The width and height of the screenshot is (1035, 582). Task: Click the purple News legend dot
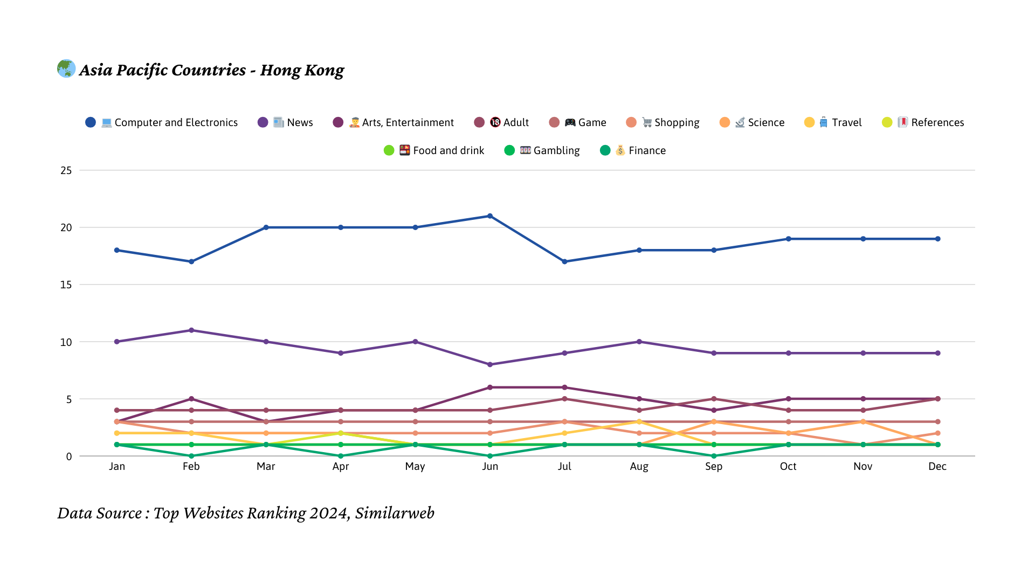click(x=263, y=122)
